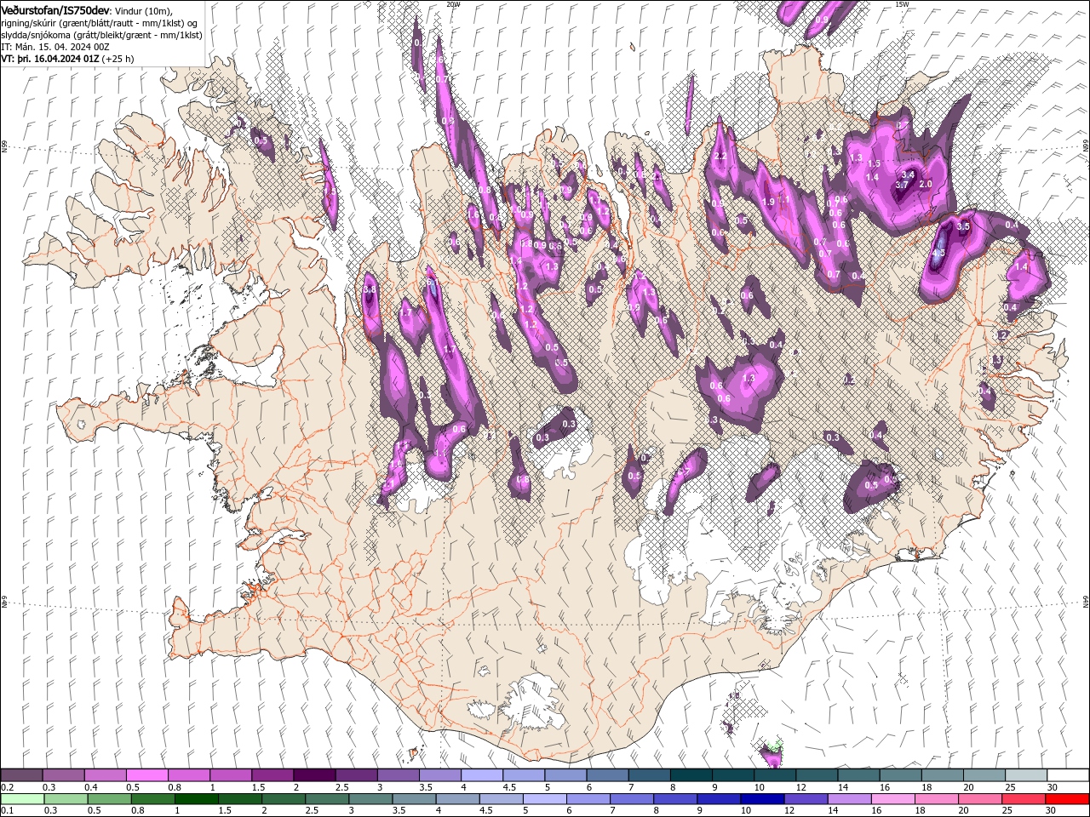
Task: Select the 20–25 pink lower legend swatch
Action: (x=978, y=799)
